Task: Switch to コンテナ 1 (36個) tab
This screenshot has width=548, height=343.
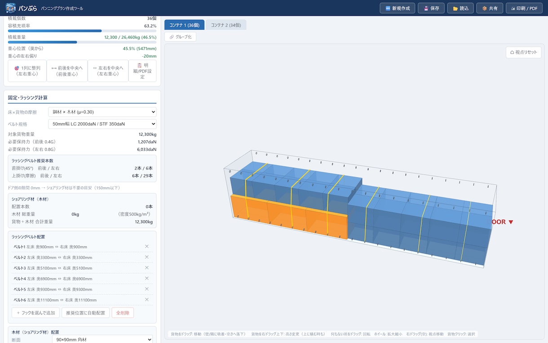Action: point(184,25)
